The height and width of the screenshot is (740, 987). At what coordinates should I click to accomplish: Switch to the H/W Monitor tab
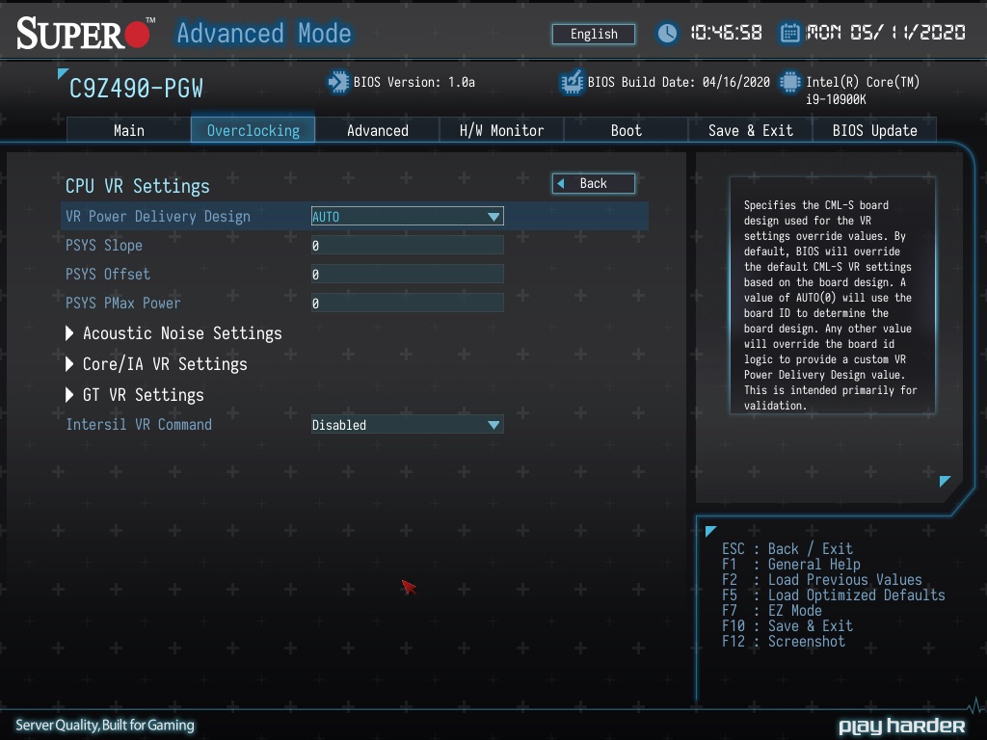501,130
